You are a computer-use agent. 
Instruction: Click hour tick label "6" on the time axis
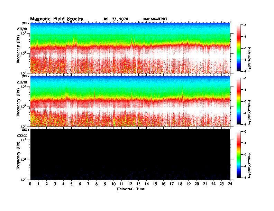click(80, 184)
